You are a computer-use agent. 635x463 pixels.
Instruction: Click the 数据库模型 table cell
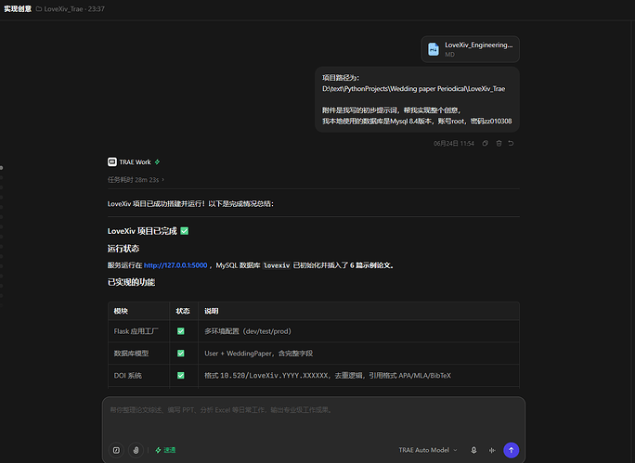[x=138, y=354]
